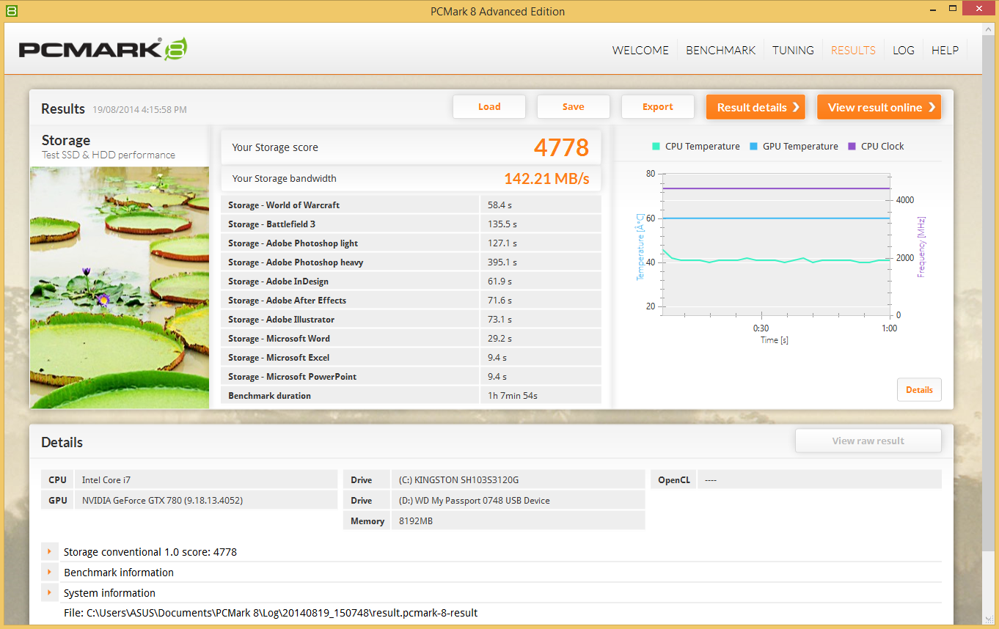Select the Storage - Battlefield 3 row
This screenshot has width=999, height=629.
pyautogui.click(x=411, y=224)
